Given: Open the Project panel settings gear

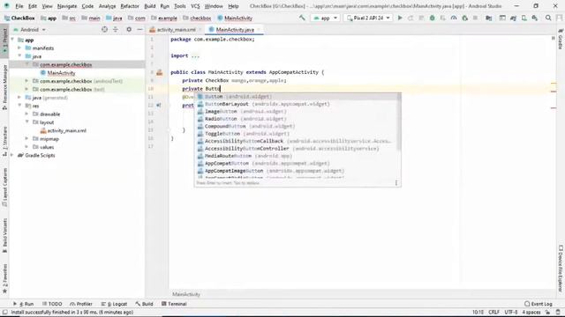Looking at the screenshot, I should pos(129,29).
